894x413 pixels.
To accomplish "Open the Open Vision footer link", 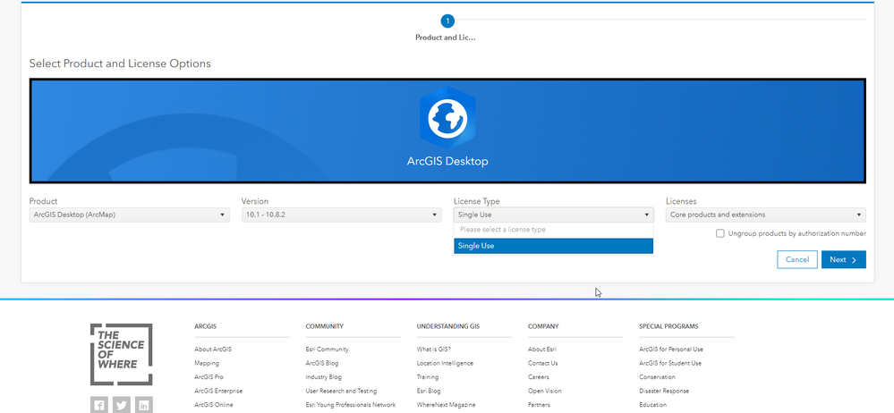I will click(544, 392).
